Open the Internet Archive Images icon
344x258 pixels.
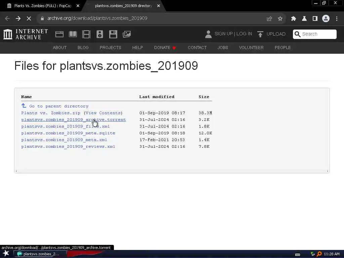[127, 34]
